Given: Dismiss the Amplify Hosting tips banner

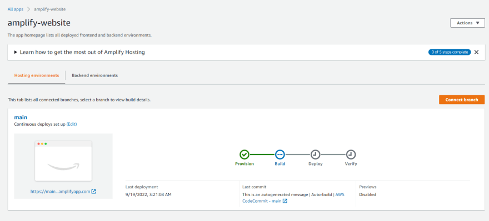Looking at the screenshot, I should click(x=476, y=52).
